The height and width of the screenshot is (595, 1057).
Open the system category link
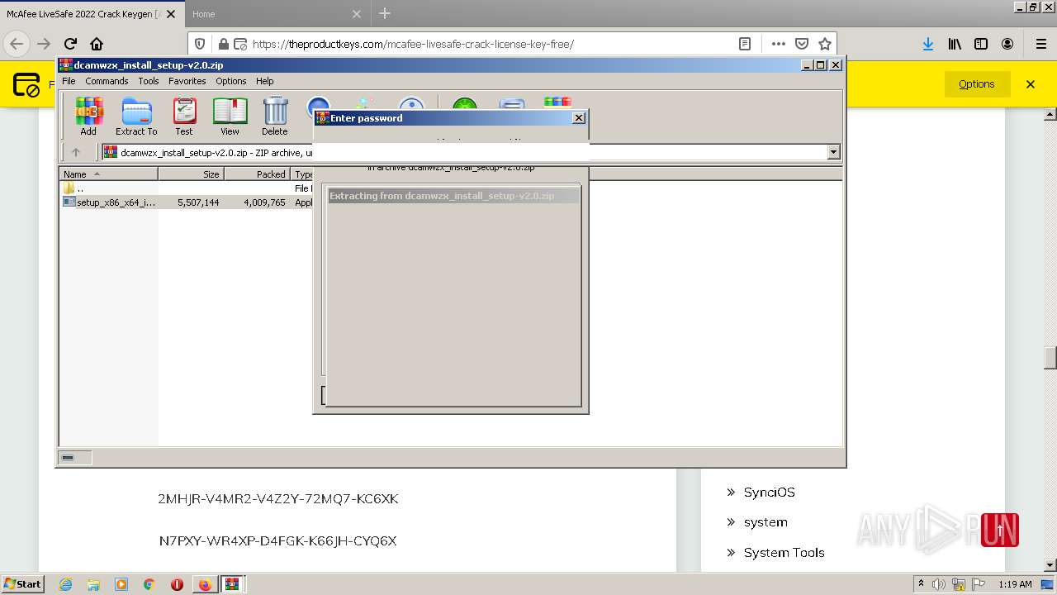(765, 522)
